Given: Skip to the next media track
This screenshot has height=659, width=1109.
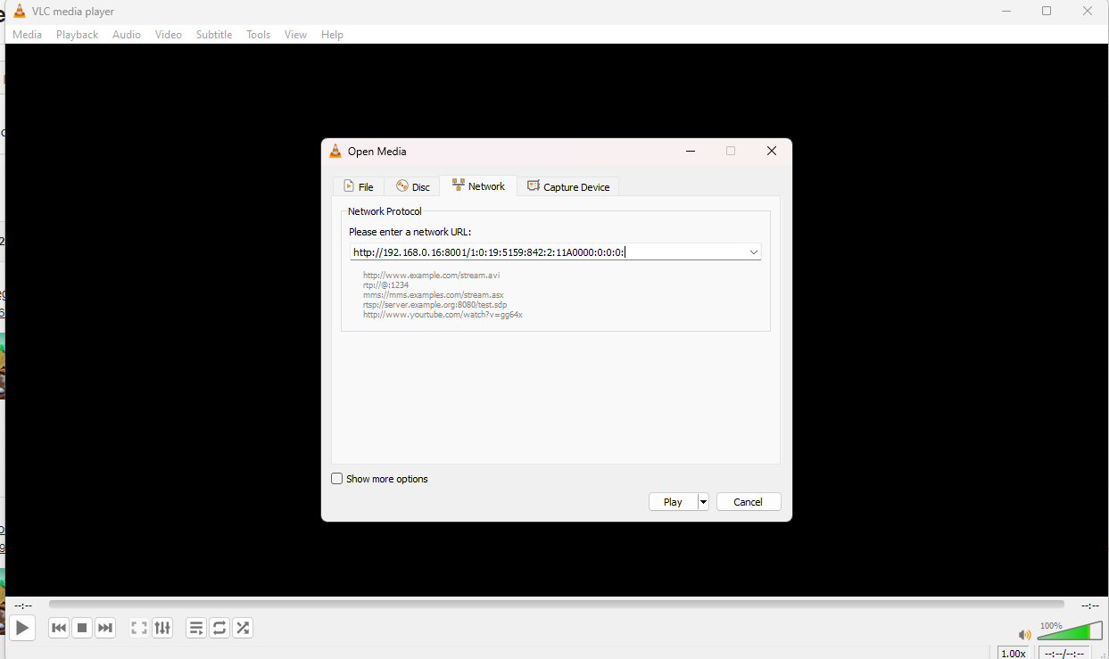Looking at the screenshot, I should (x=105, y=628).
